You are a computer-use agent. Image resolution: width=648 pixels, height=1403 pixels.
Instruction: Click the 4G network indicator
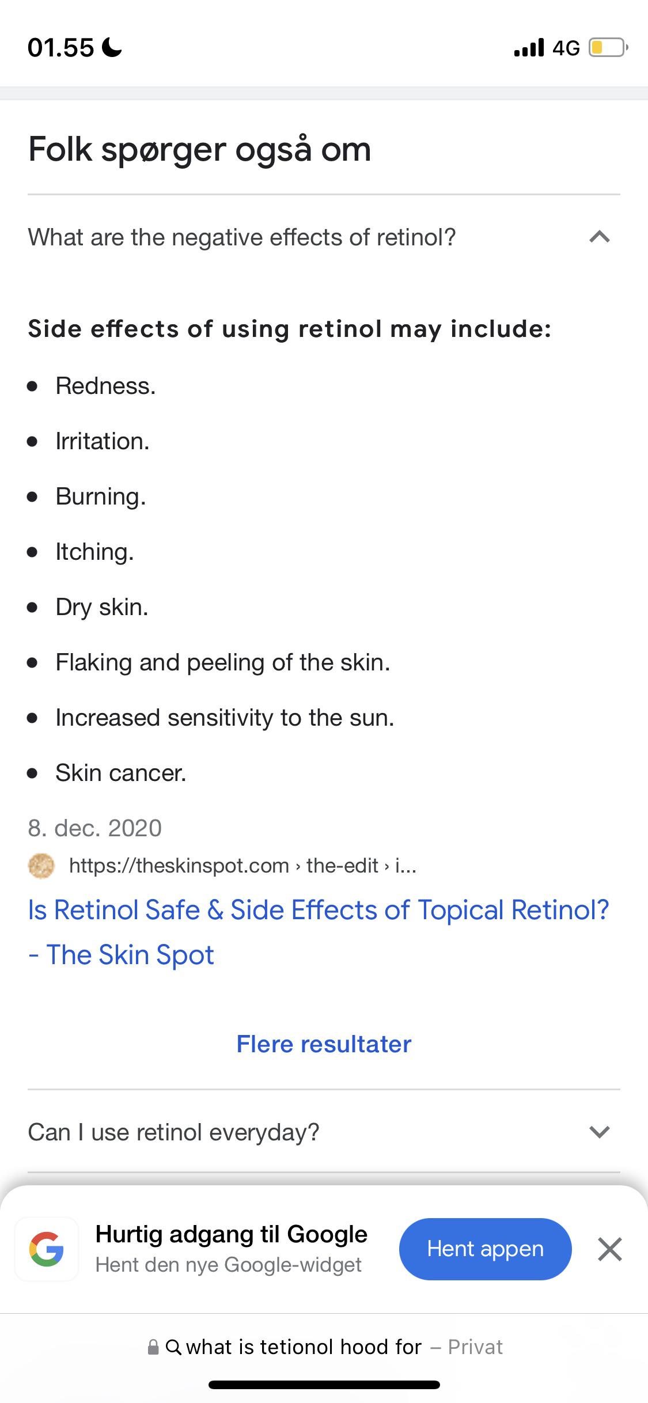tap(565, 47)
